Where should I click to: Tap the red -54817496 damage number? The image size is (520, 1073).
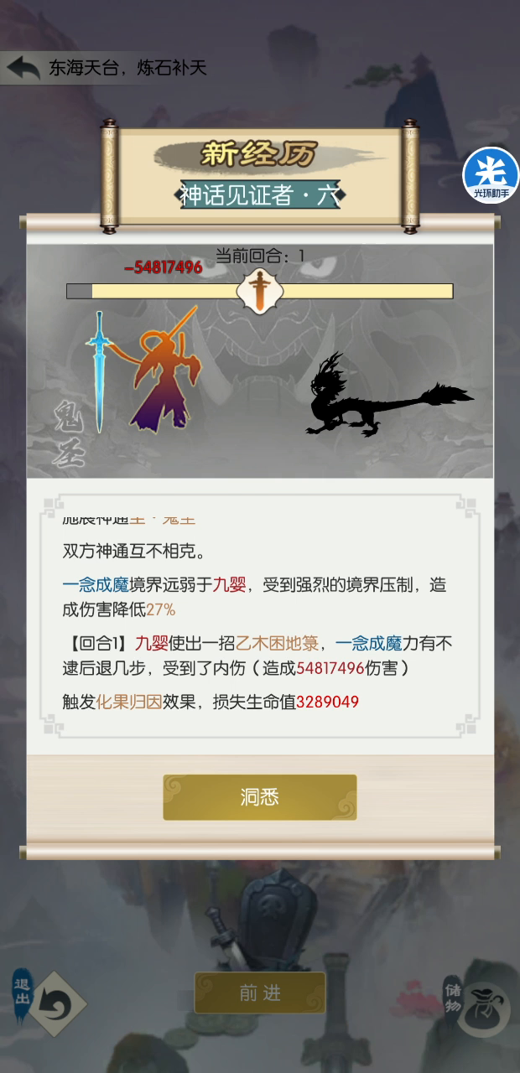[x=163, y=267]
